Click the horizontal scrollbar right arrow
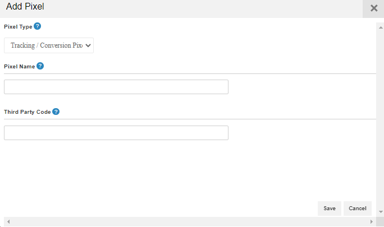Screen dimensions: 384x227 (372, 221)
